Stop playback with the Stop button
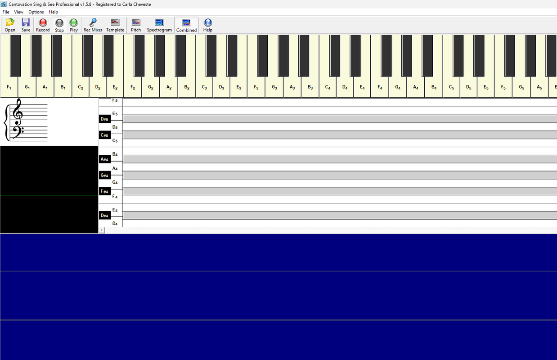 59,25
